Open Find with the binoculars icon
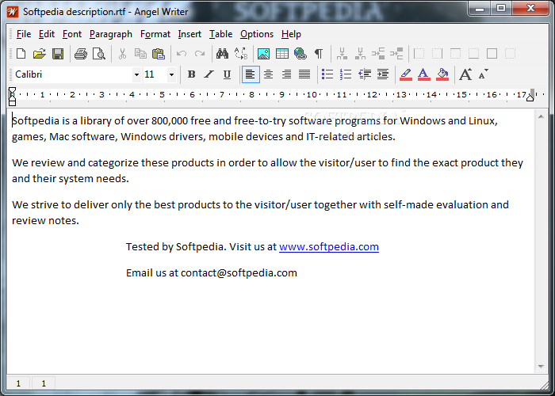555x396 pixels. pos(222,54)
